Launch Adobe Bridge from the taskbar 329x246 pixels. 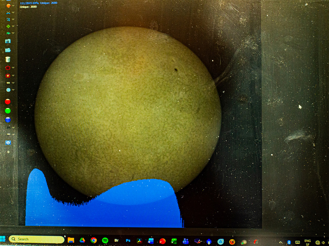coord(116,240)
